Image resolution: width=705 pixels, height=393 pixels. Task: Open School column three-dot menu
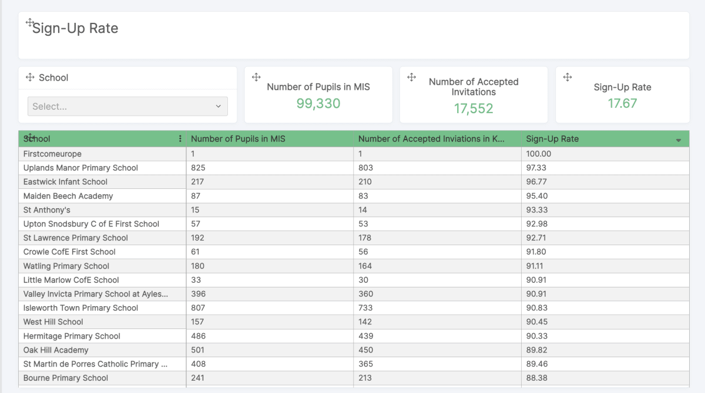point(180,139)
